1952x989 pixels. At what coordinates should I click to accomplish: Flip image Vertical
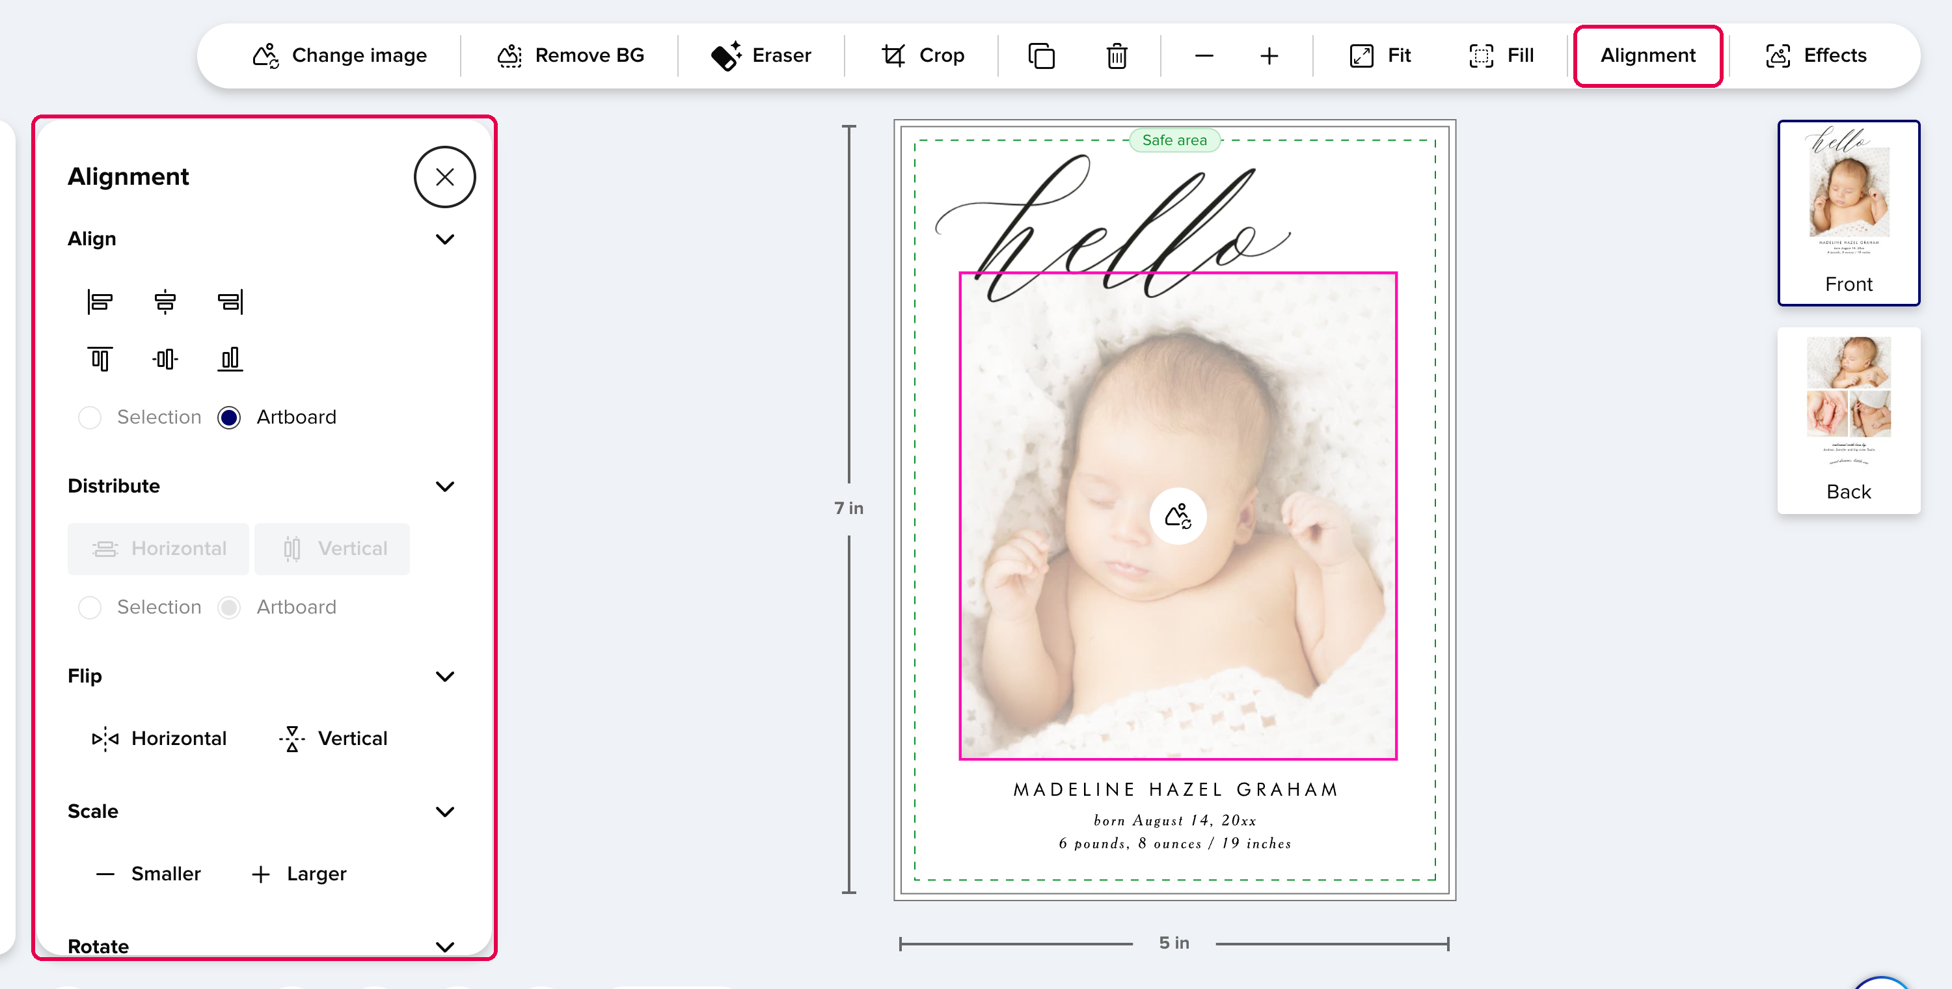tap(332, 738)
